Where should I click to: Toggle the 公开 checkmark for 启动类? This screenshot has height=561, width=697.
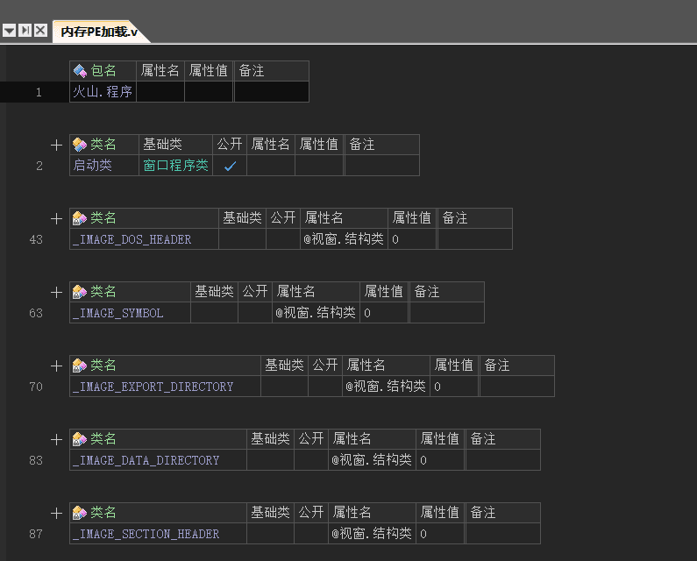click(x=230, y=166)
